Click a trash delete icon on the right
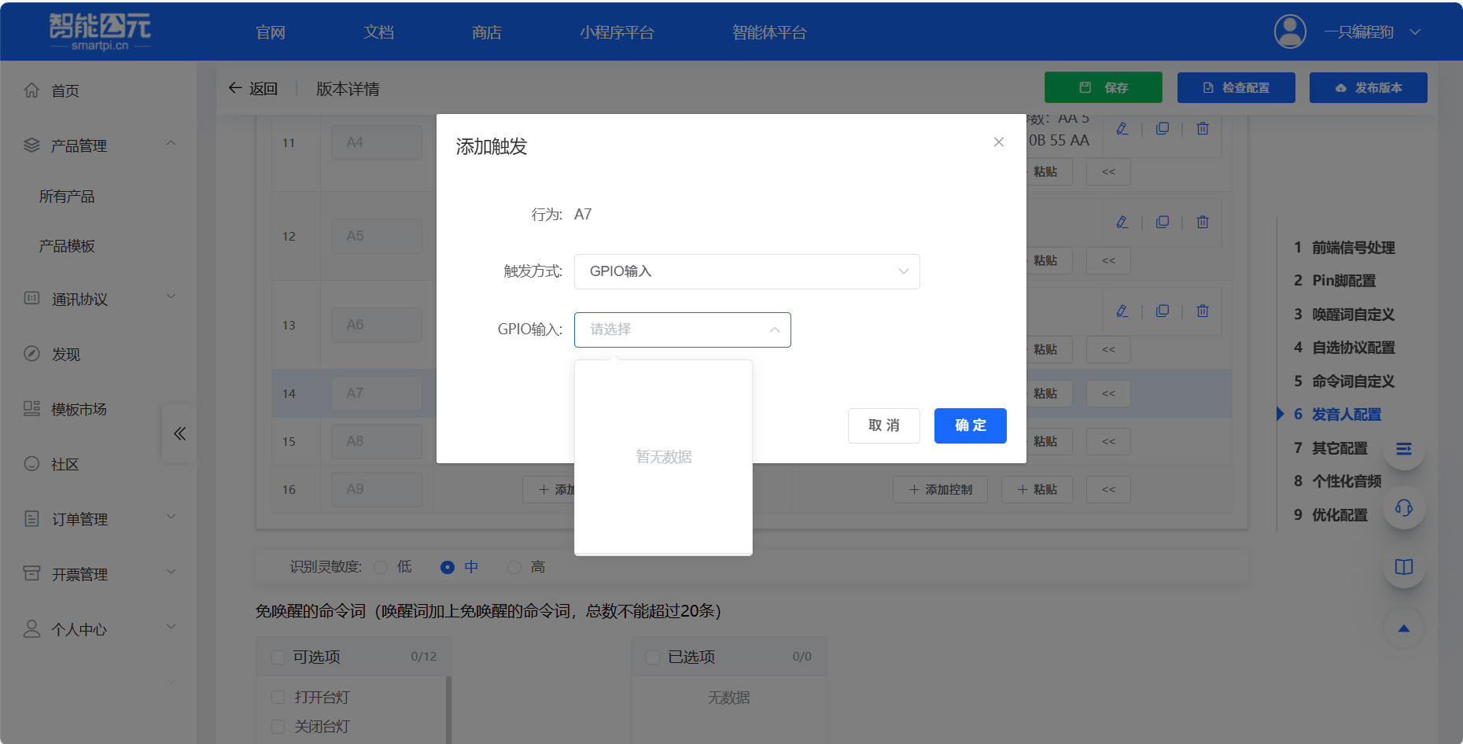 [x=1202, y=128]
